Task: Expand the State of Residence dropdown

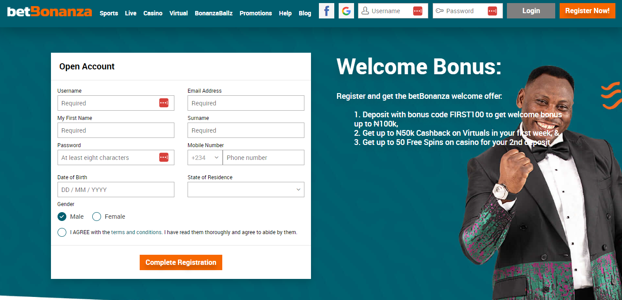Action: click(x=246, y=190)
